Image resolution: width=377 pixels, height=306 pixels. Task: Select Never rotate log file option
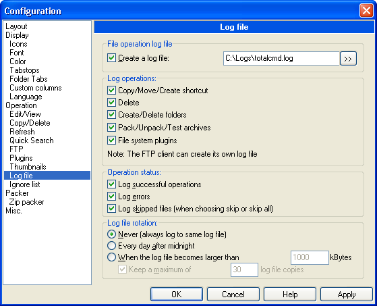[111, 234]
